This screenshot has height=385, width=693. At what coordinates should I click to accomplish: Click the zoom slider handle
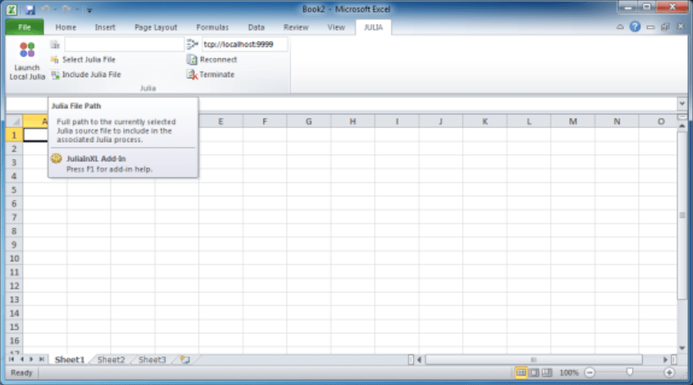pyautogui.click(x=630, y=372)
